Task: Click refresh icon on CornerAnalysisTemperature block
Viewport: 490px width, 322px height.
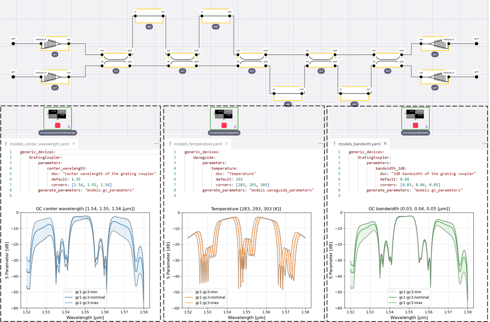Action: coord(235,127)
